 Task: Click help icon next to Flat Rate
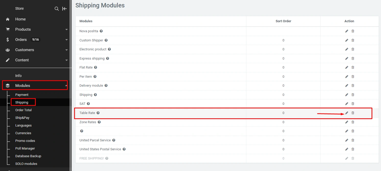(96, 67)
